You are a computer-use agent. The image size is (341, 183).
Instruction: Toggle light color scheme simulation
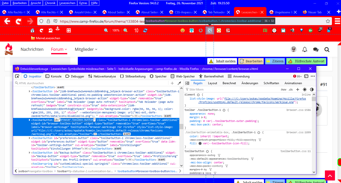tap(305, 89)
